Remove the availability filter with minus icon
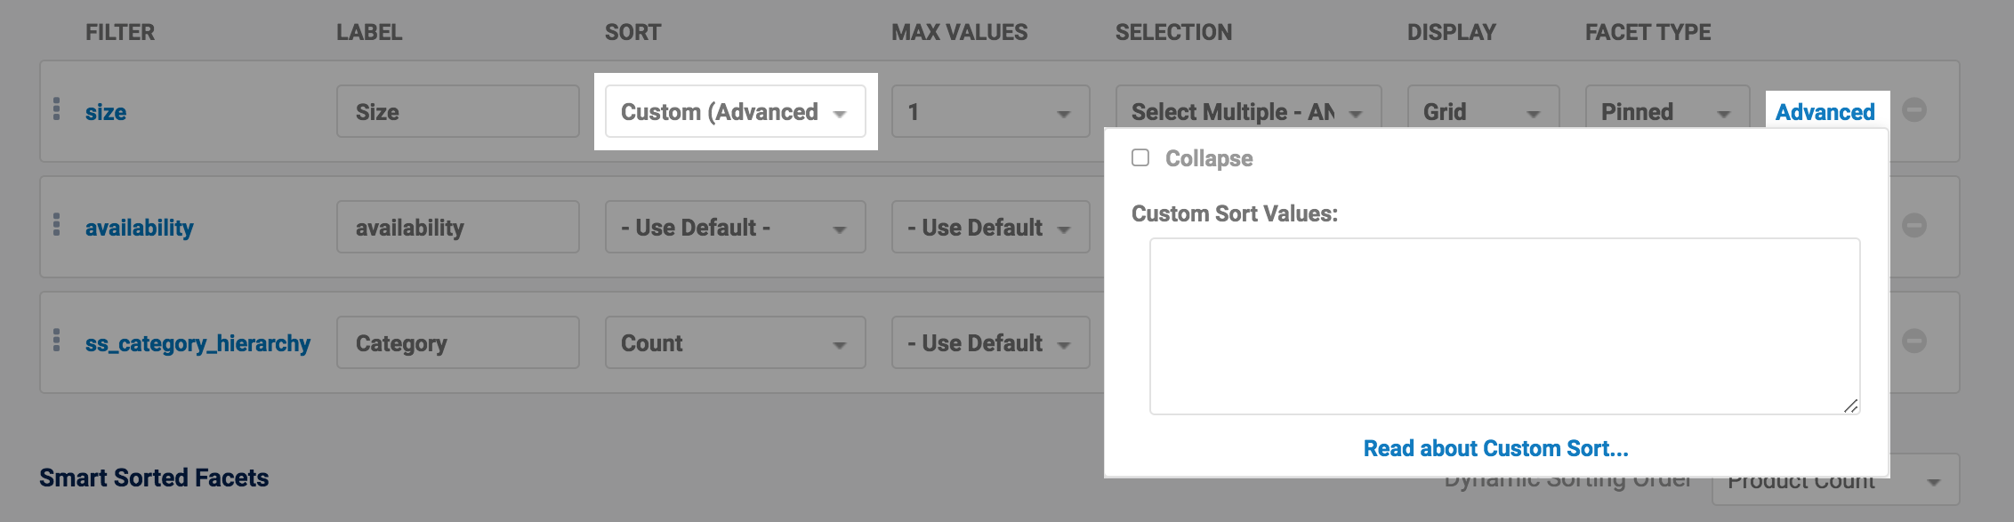The height and width of the screenshot is (522, 2014). [x=1913, y=226]
